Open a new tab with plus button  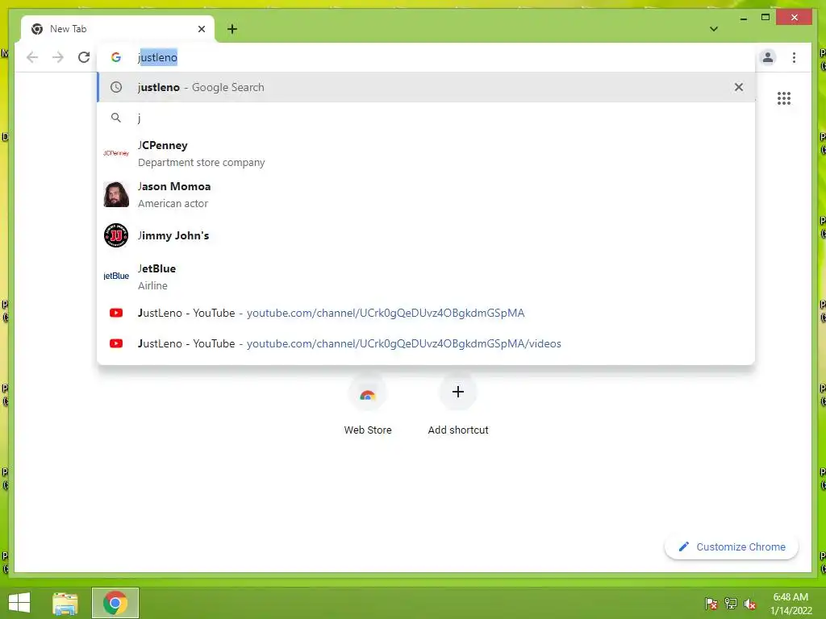232,29
